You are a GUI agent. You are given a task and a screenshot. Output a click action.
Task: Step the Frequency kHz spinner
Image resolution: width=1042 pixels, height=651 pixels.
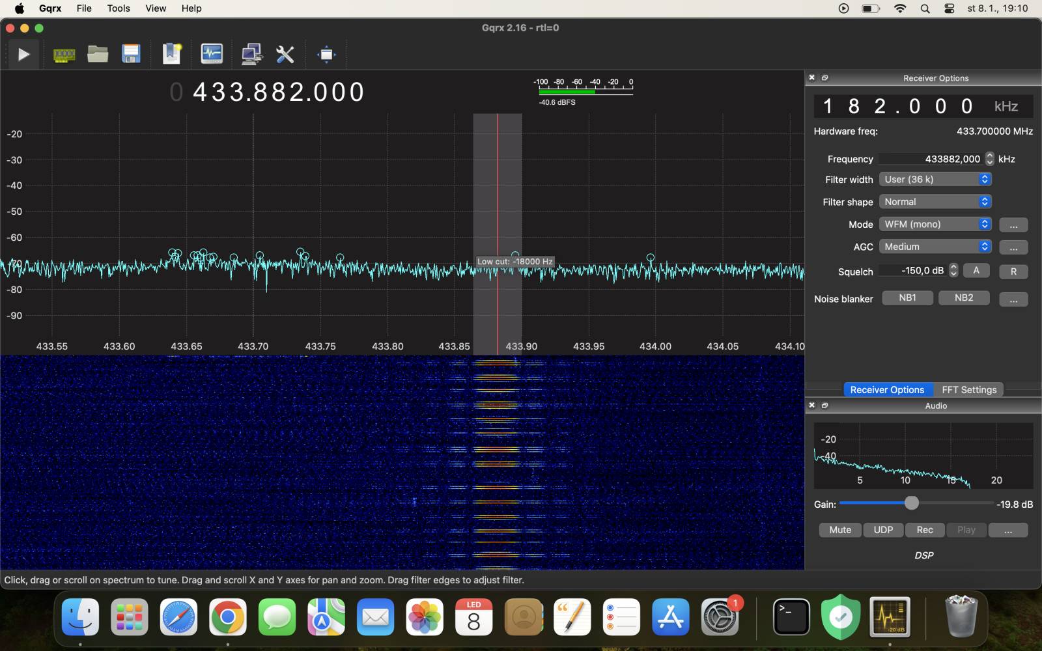click(x=989, y=159)
